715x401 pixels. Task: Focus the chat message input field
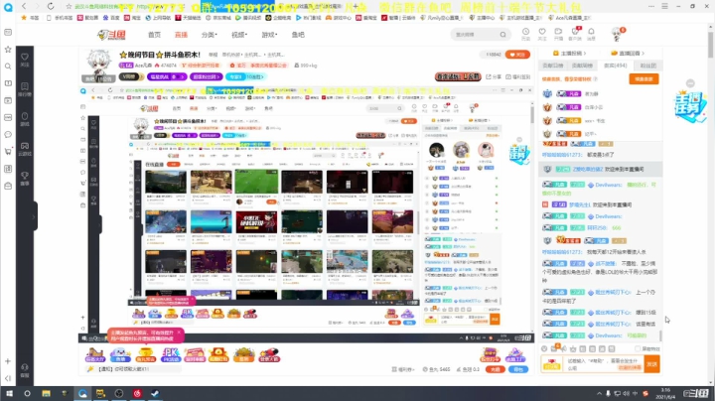coord(604,364)
